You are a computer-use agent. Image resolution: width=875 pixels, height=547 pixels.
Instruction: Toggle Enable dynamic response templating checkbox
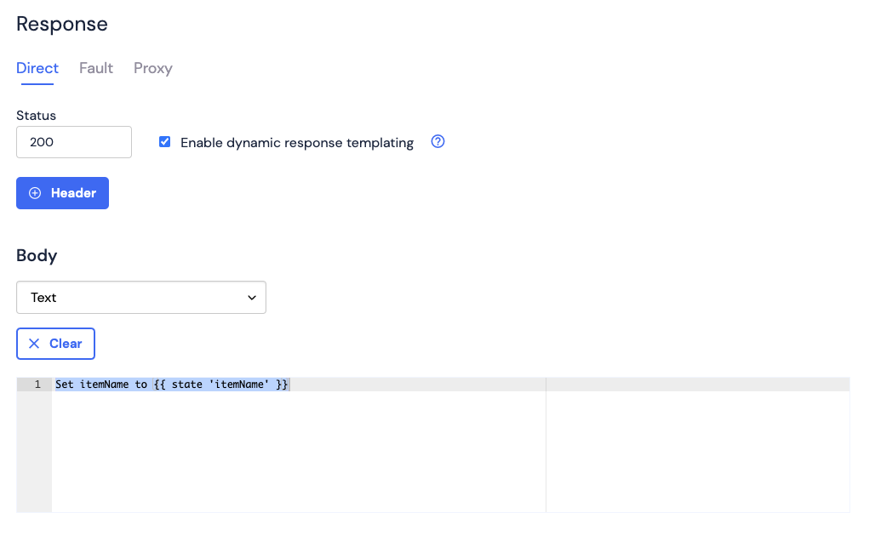164,141
